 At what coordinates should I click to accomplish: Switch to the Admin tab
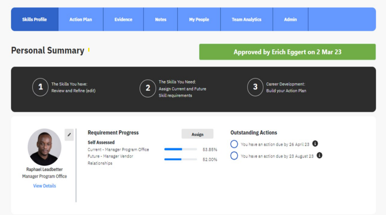coord(291,19)
